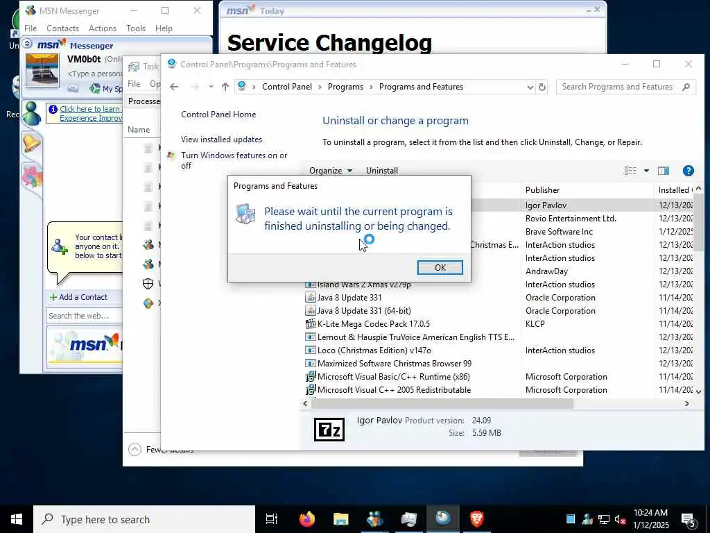Toggle the preview pane icon
This screenshot has width=710, height=533.
(664, 171)
